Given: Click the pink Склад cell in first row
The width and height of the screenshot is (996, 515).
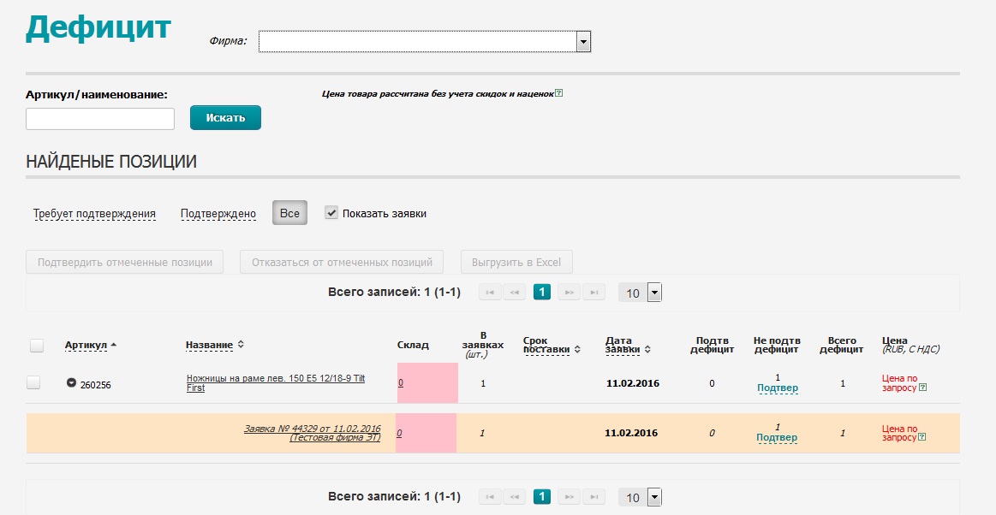Looking at the screenshot, I should [x=427, y=383].
